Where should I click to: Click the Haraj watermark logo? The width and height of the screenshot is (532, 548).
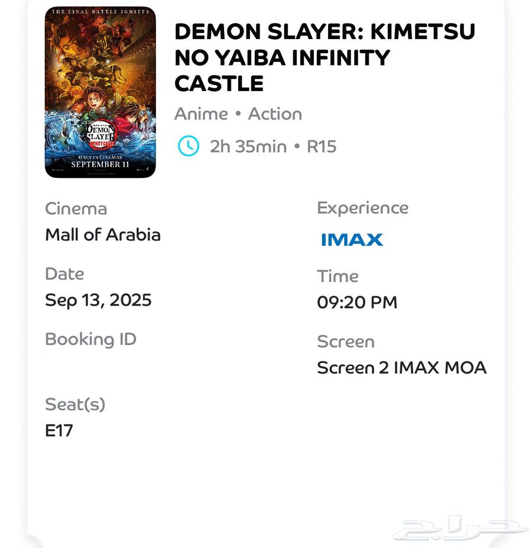pyautogui.click(x=459, y=528)
